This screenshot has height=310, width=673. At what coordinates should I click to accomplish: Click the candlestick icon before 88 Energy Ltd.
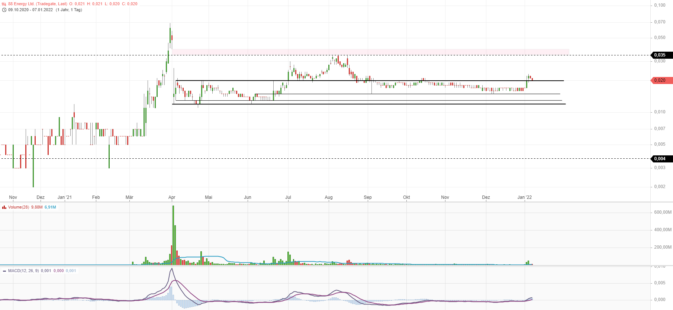4,4
